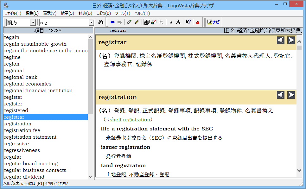Viewport: 306px width, 189px height.
Task: Decrease font size with small A
Action: (x=171, y=22)
